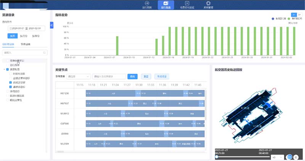The height and width of the screenshot is (161, 305).
Task: Collapse the 资源利用 tree node arrow
Action: (3, 69)
